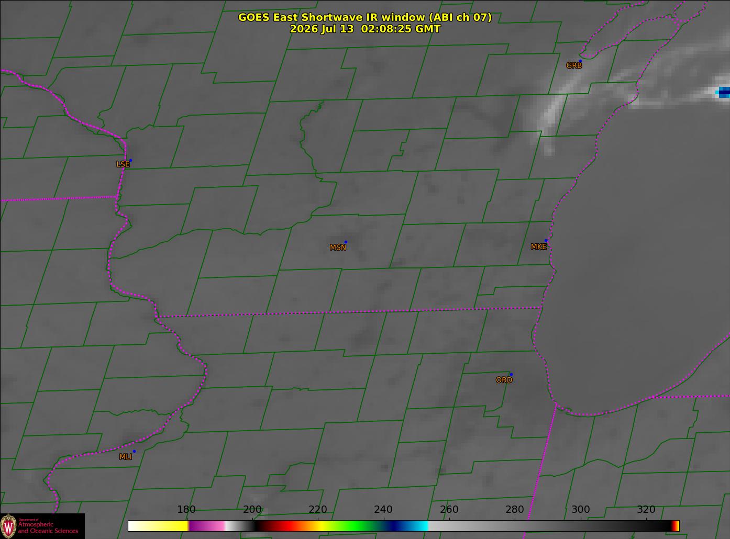Click the LSE station marker dot
The width and height of the screenshot is (730, 539).
tap(130, 160)
